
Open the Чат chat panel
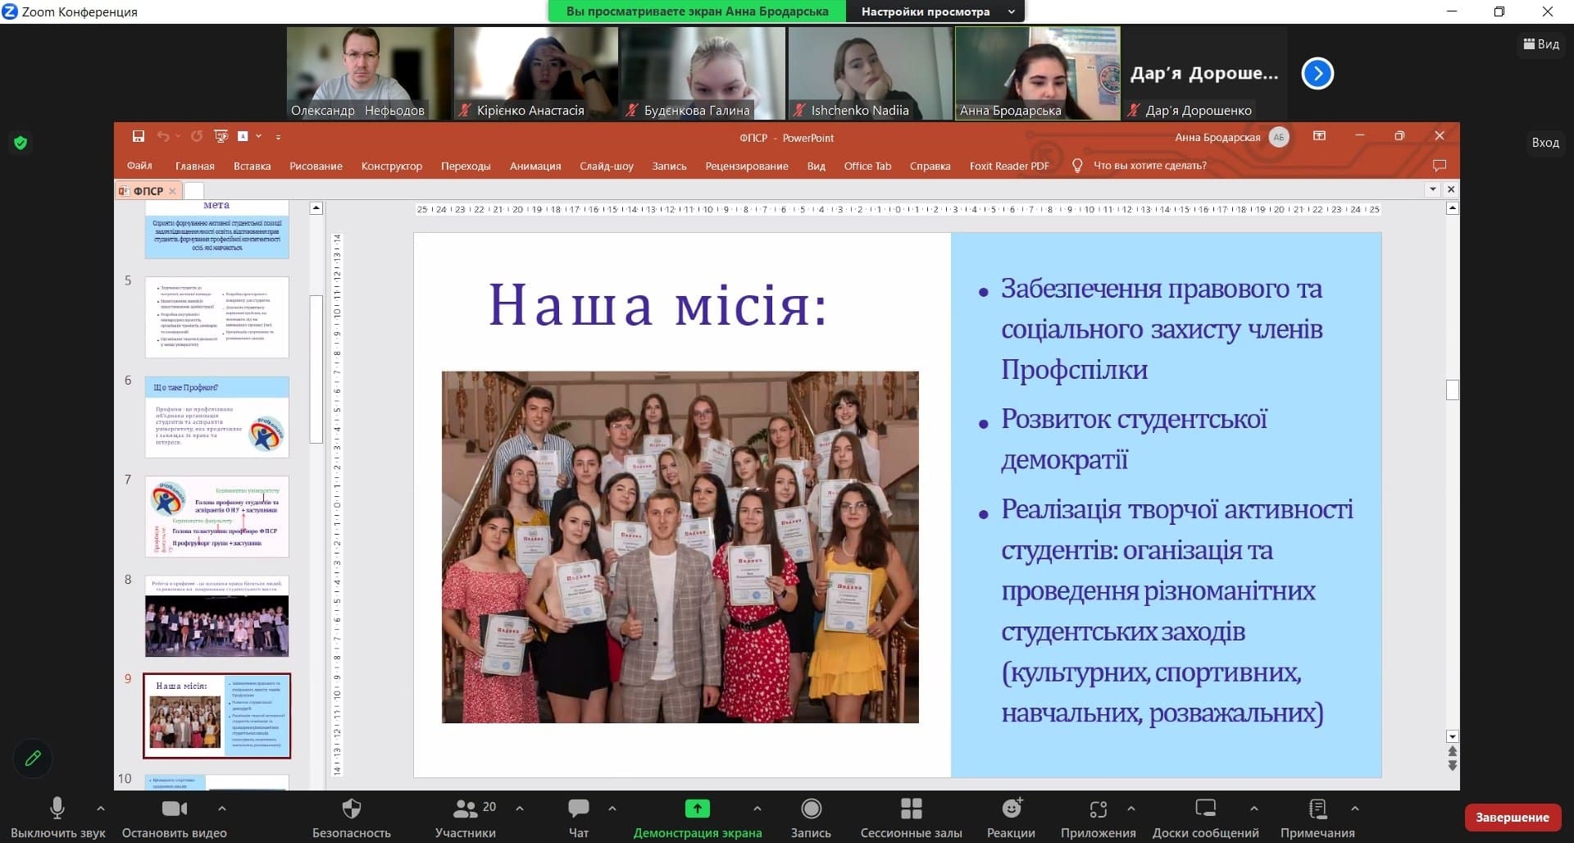(579, 818)
